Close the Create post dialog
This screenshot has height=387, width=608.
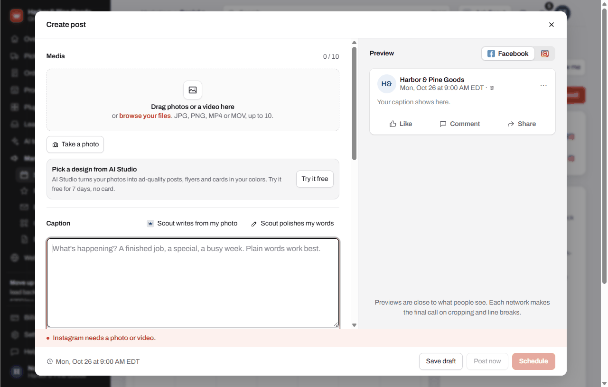coord(552,25)
